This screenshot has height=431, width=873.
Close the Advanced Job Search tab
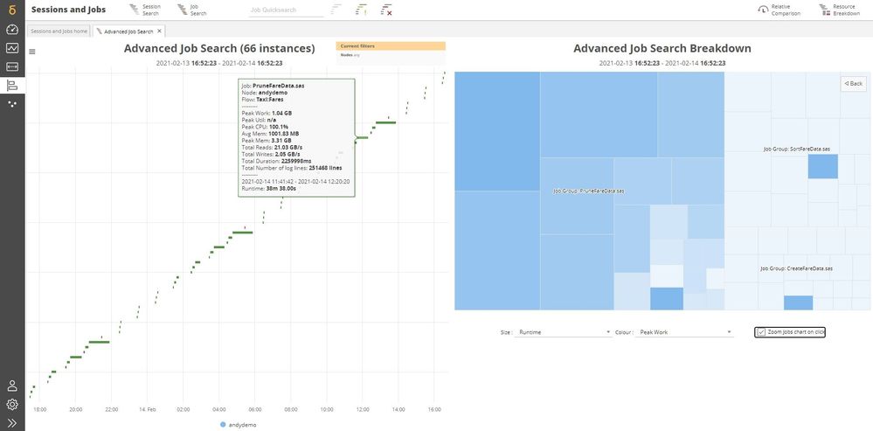click(158, 31)
